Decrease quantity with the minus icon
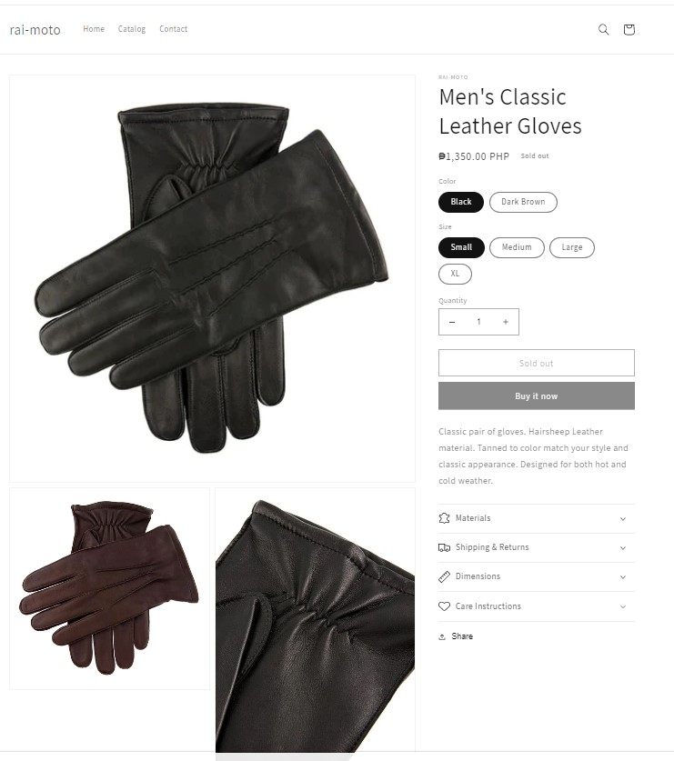 point(451,322)
